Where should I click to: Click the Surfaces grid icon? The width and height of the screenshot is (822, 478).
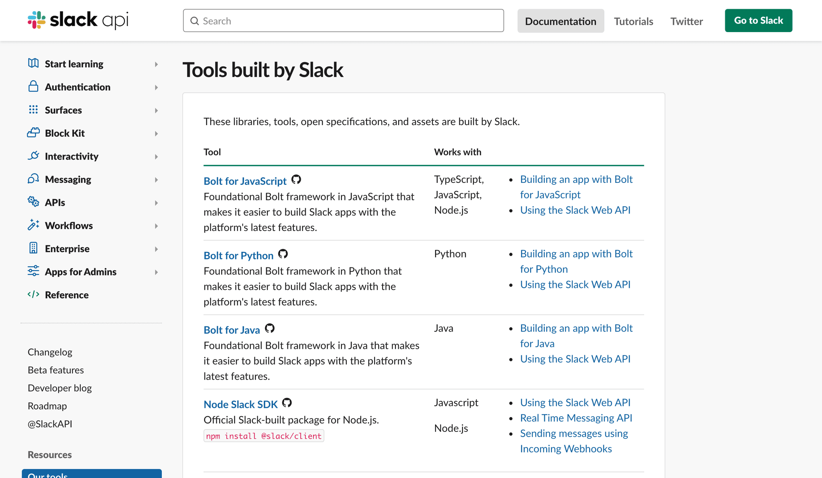[34, 110]
